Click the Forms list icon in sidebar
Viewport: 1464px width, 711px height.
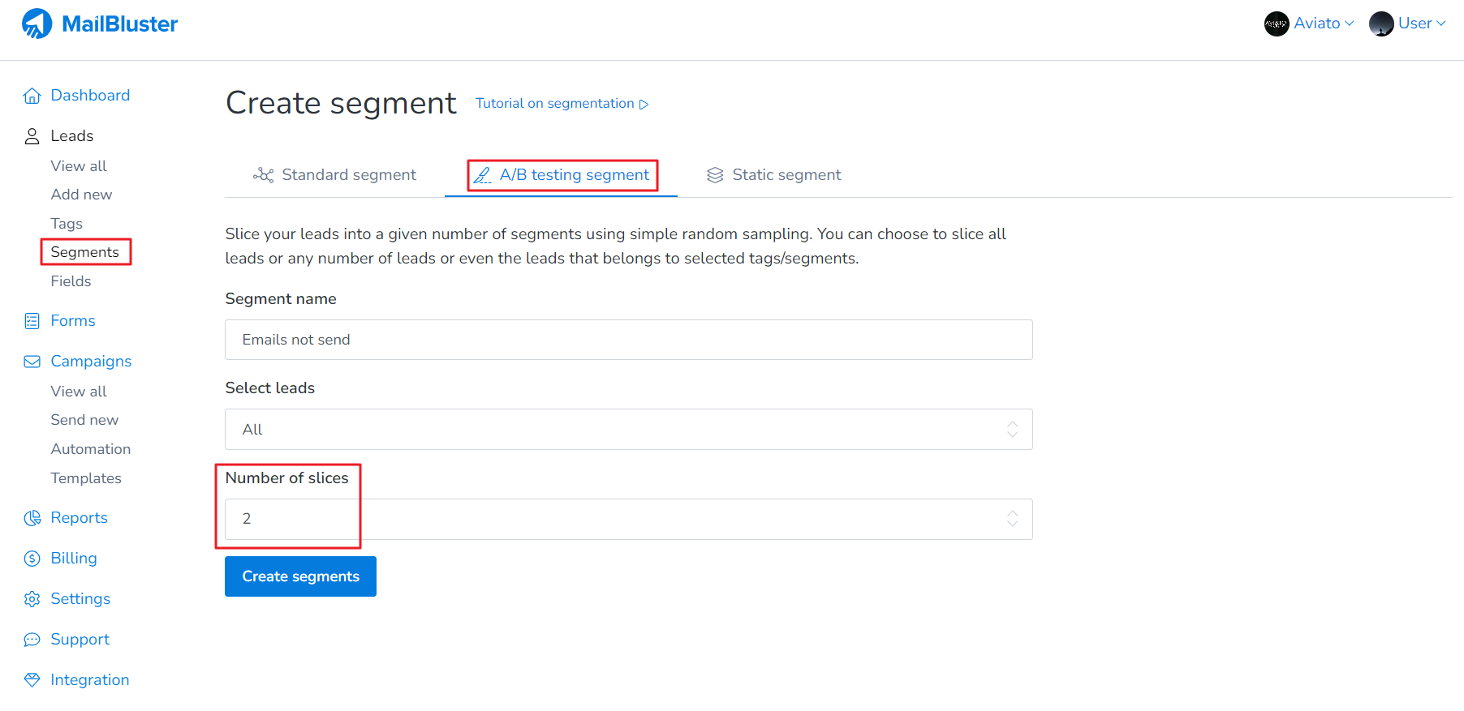point(32,321)
